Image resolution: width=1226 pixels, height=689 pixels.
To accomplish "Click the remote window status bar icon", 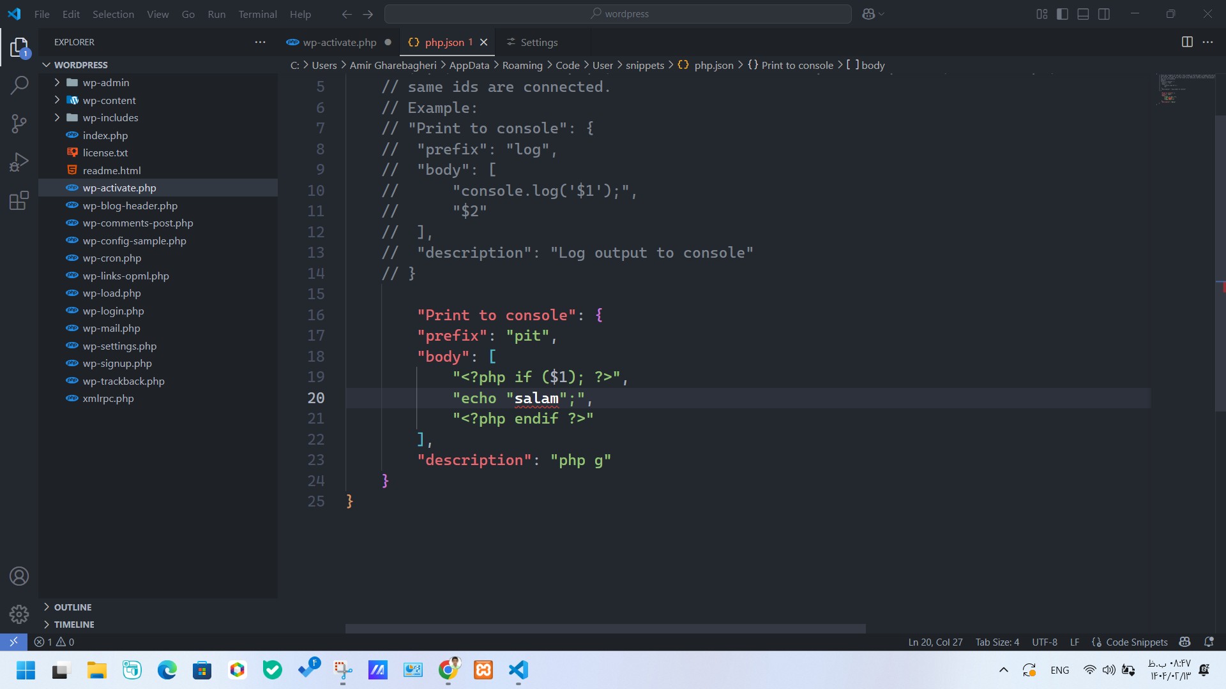I will click(x=13, y=642).
